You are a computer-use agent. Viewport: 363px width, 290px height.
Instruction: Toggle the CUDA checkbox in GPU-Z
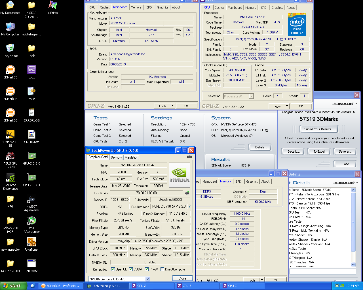[131, 269]
